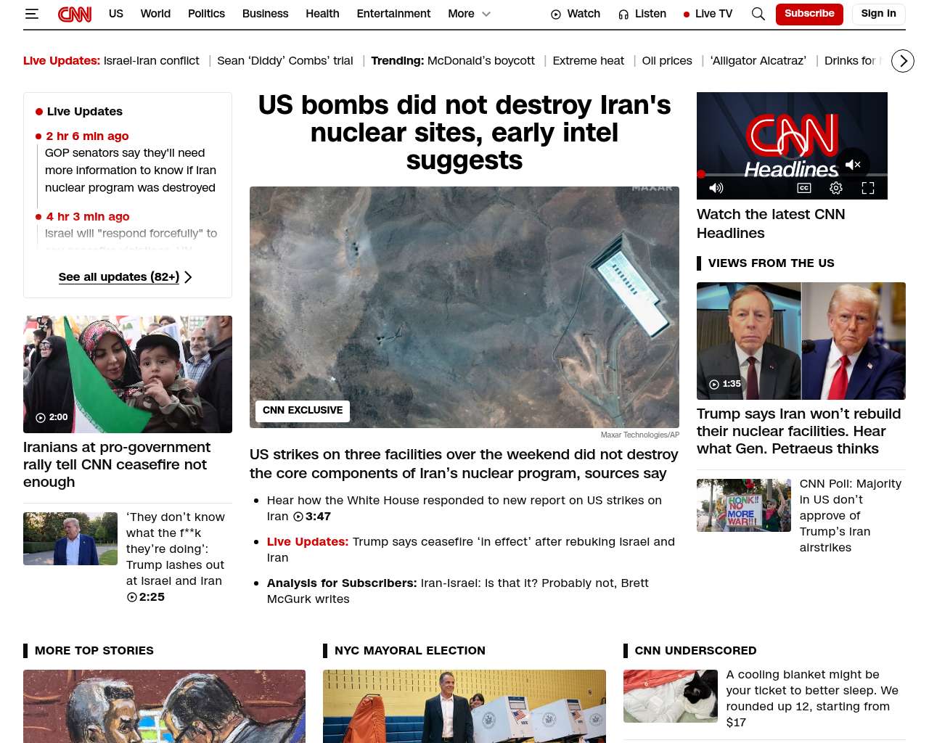929x743 pixels.
Task: Open the No More War protest thumbnail
Action: pyautogui.click(x=744, y=505)
